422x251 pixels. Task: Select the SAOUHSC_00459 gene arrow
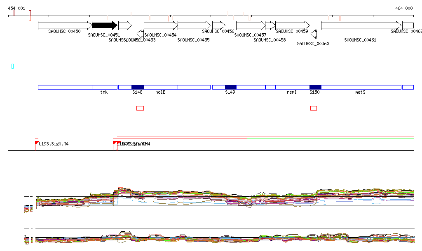293,25
